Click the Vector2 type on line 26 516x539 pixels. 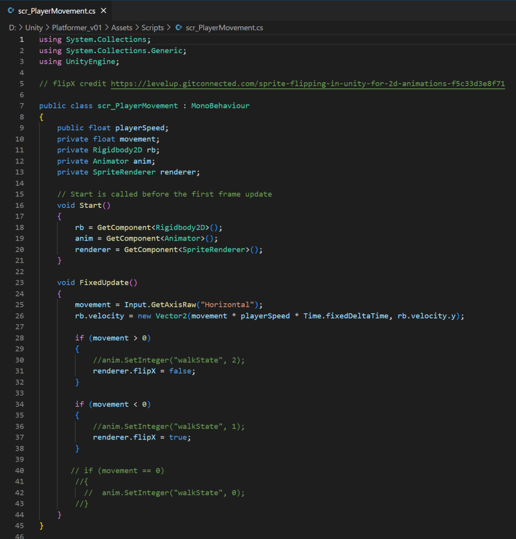(171, 316)
